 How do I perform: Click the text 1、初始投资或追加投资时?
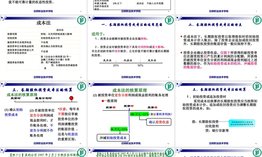click(206, 97)
